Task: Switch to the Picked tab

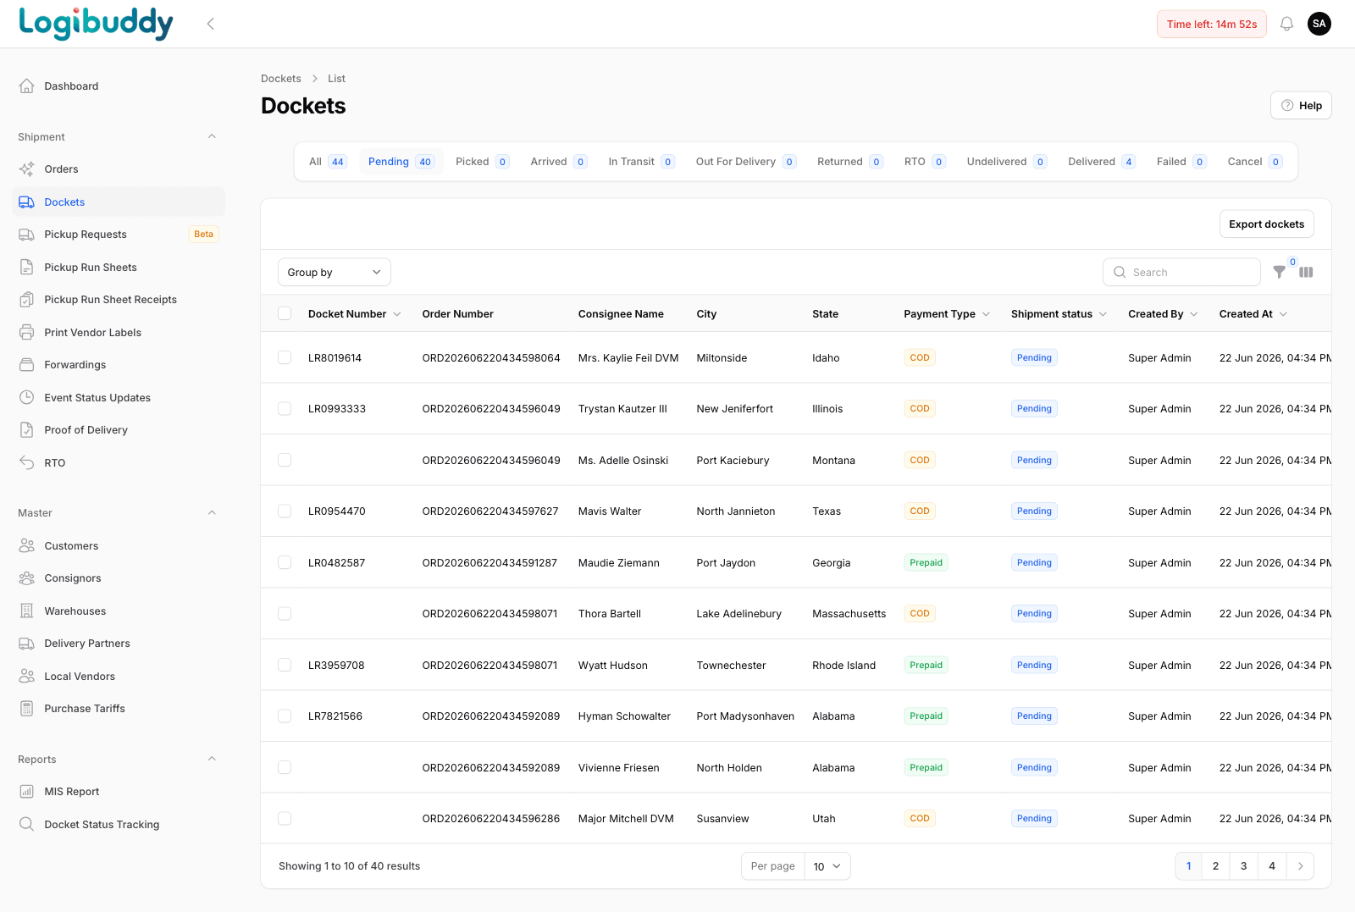Action: click(482, 162)
